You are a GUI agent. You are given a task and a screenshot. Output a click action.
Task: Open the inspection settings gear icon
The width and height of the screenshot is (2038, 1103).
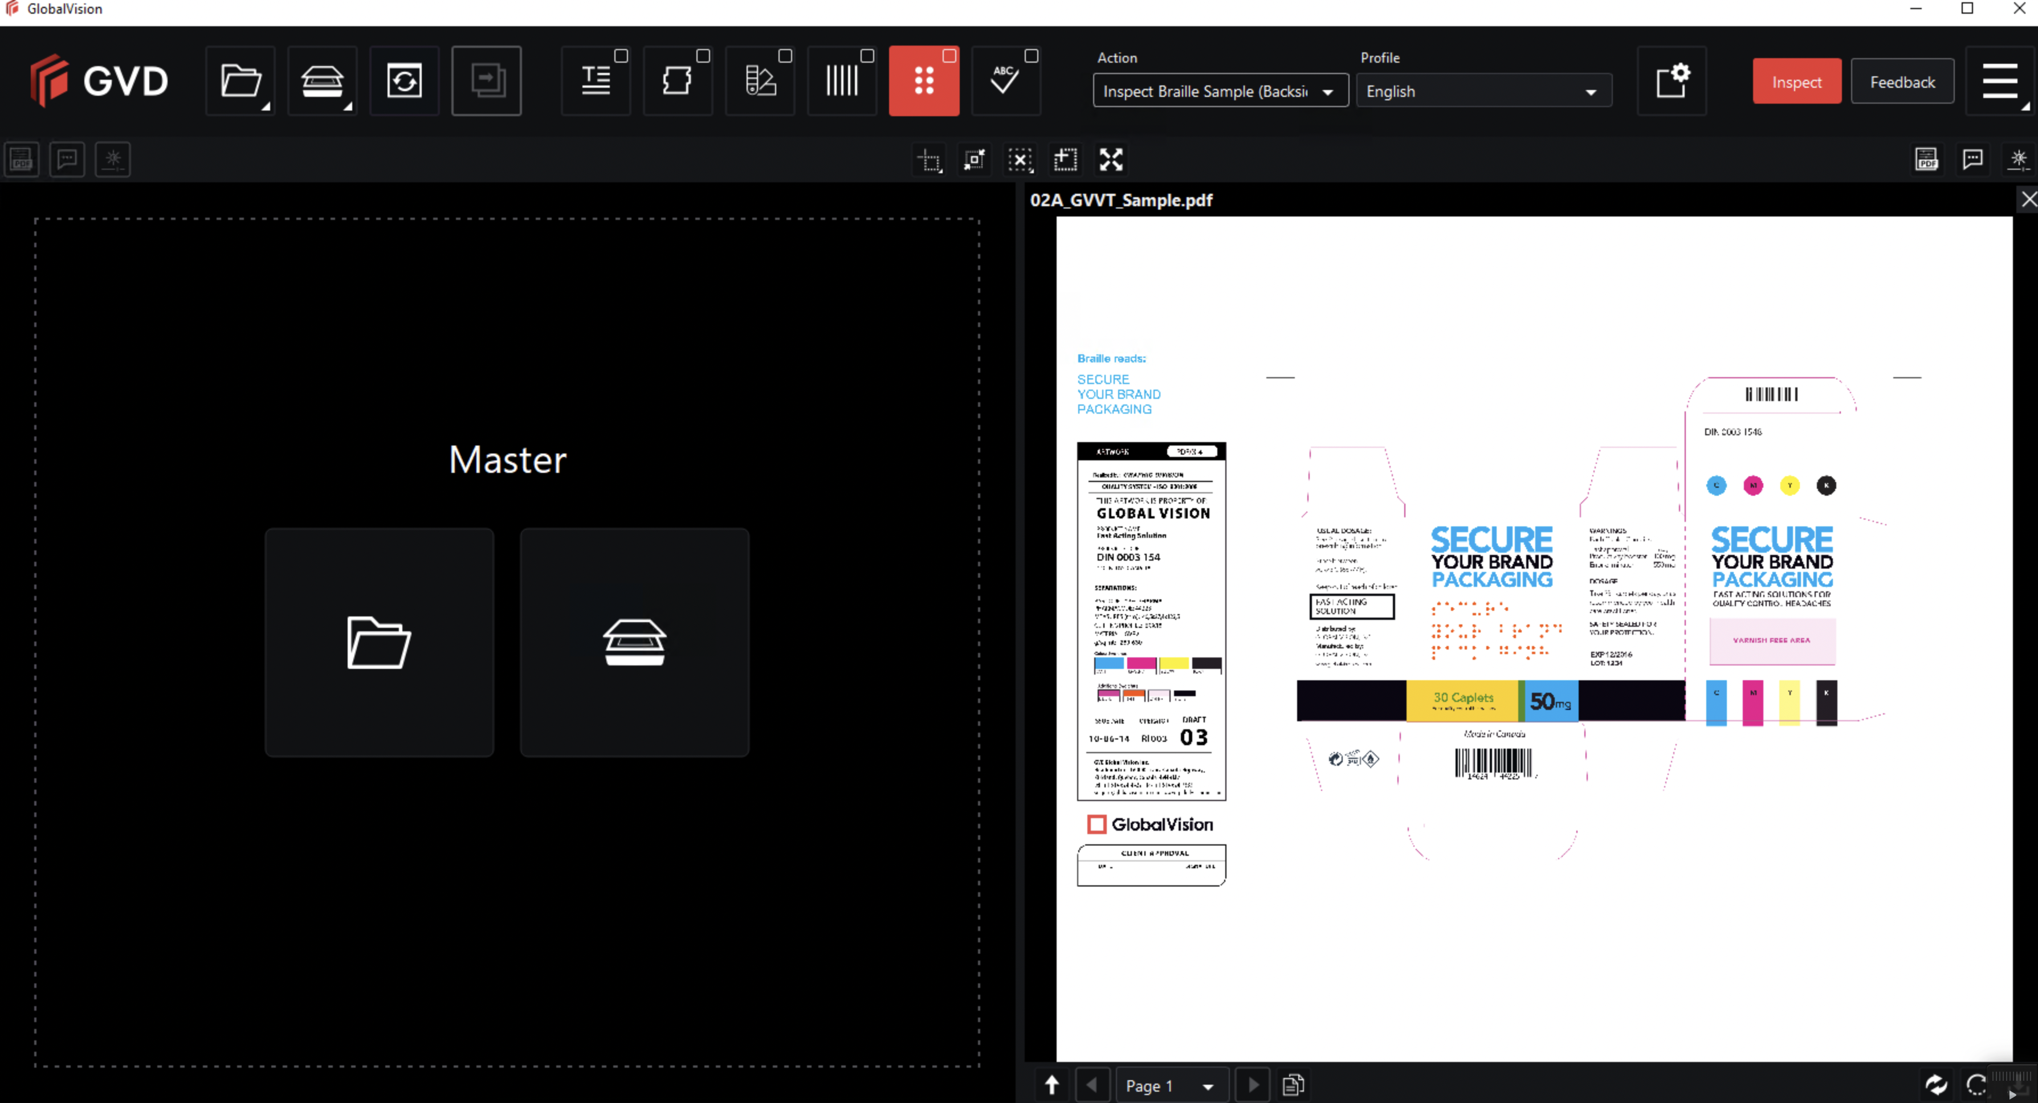[x=1672, y=81]
